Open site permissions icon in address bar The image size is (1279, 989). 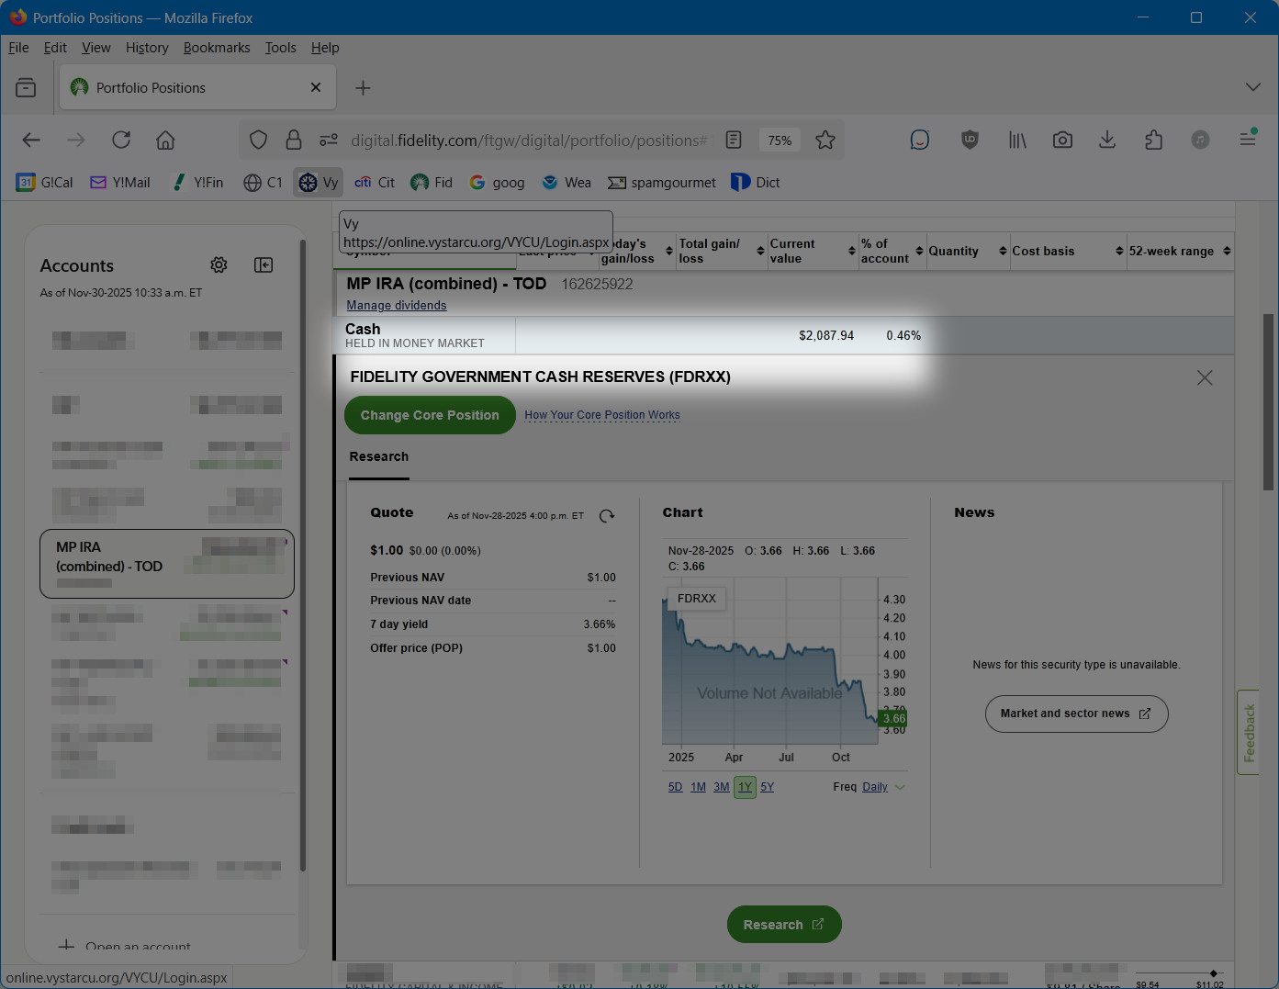(x=329, y=140)
